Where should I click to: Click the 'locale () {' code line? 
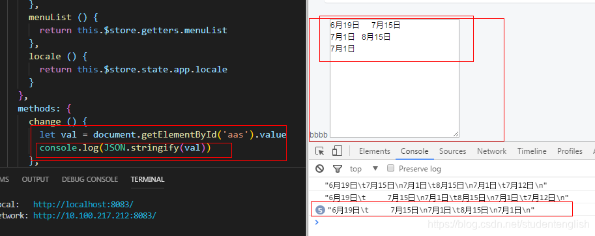point(58,56)
